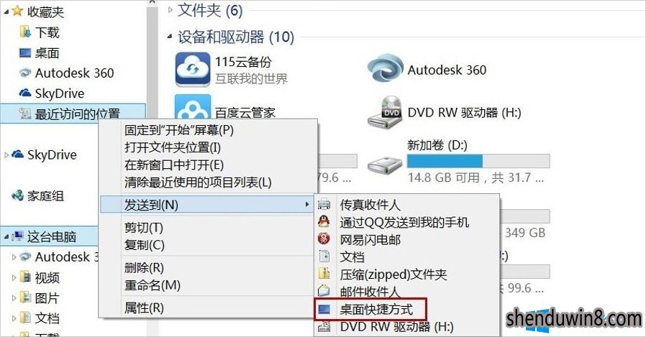
Task: Click the 百度云管家 icon
Action: 192,107
